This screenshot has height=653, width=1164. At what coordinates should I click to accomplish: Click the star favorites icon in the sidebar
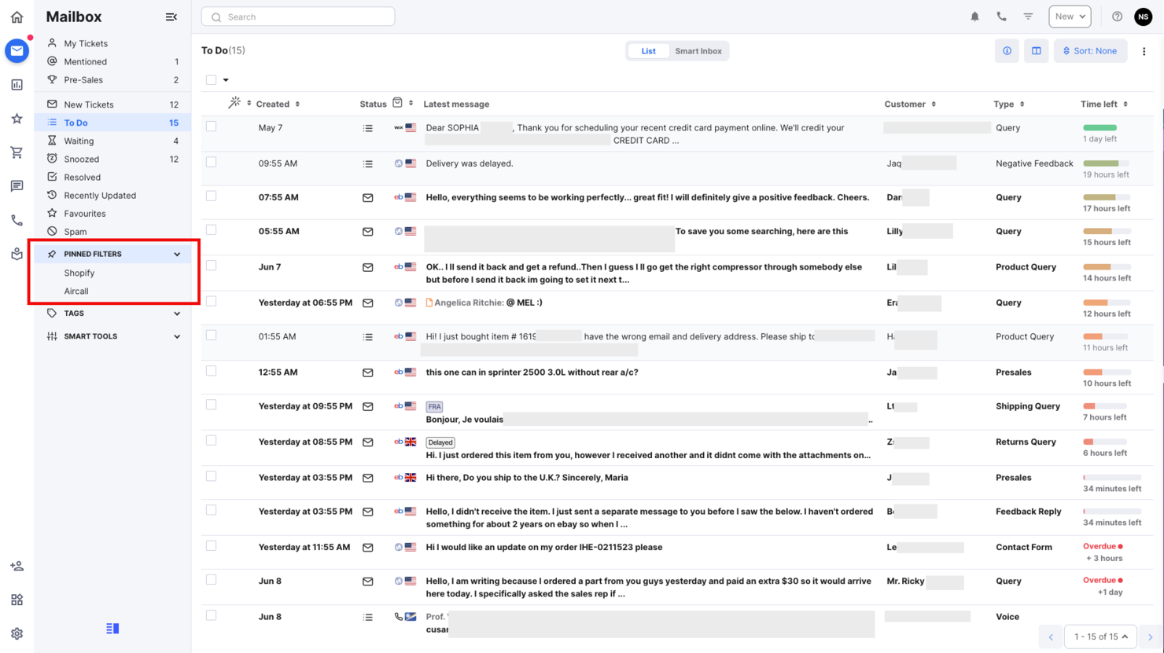tap(17, 118)
